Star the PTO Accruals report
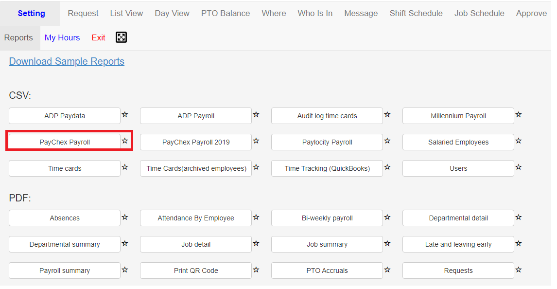 click(387, 270)
